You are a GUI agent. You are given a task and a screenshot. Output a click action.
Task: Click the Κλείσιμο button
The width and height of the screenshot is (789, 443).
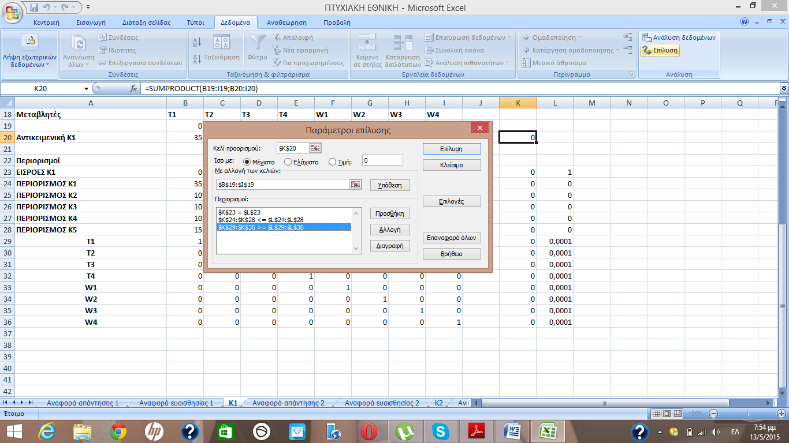point(452,165)
